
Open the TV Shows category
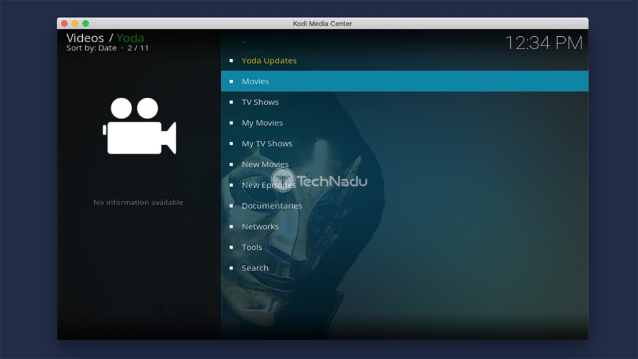click(x=404, y=102)
